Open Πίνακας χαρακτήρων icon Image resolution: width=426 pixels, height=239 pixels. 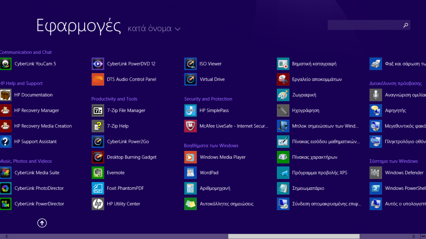pos(283,157)
